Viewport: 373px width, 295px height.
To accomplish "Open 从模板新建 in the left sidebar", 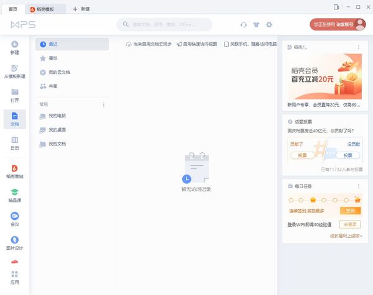I will 15,71.
